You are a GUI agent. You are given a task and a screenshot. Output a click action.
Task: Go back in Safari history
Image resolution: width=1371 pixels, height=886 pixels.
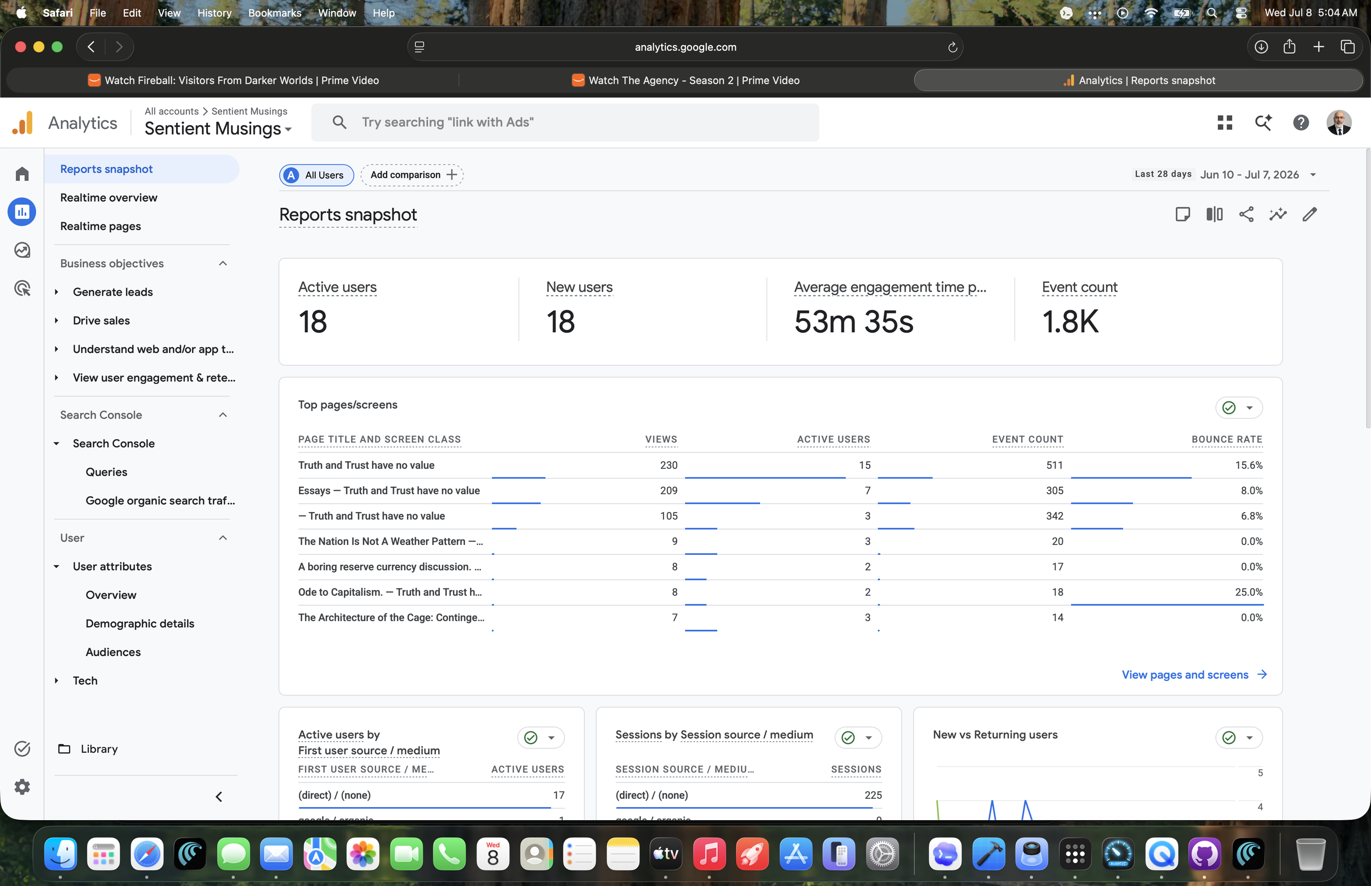click(91, 47)
